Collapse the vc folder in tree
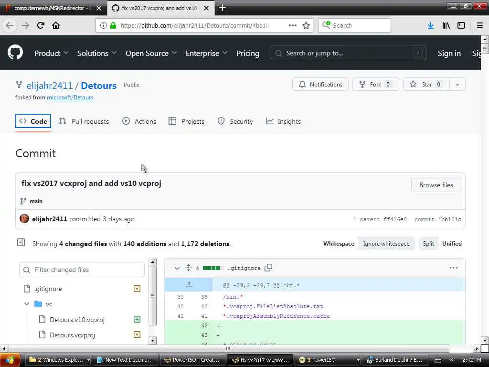Viewport: 489px width, 367px height. (x=27, y=303)
